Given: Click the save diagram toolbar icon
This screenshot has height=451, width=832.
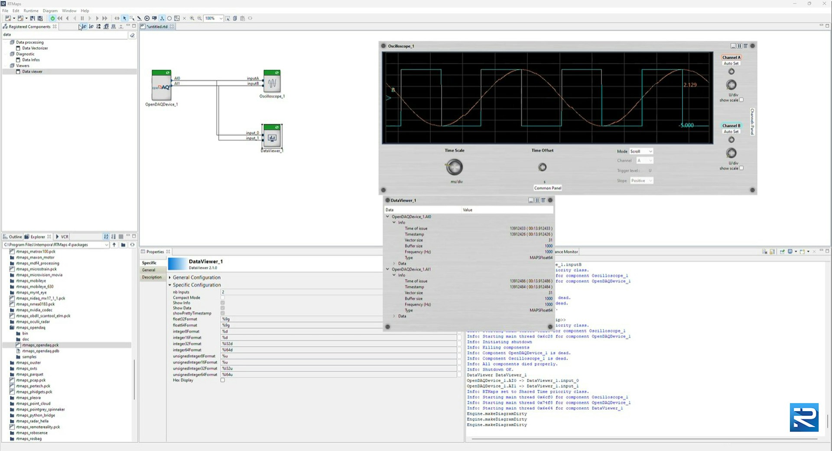Looking at the screenshot, I should point(32,18).
